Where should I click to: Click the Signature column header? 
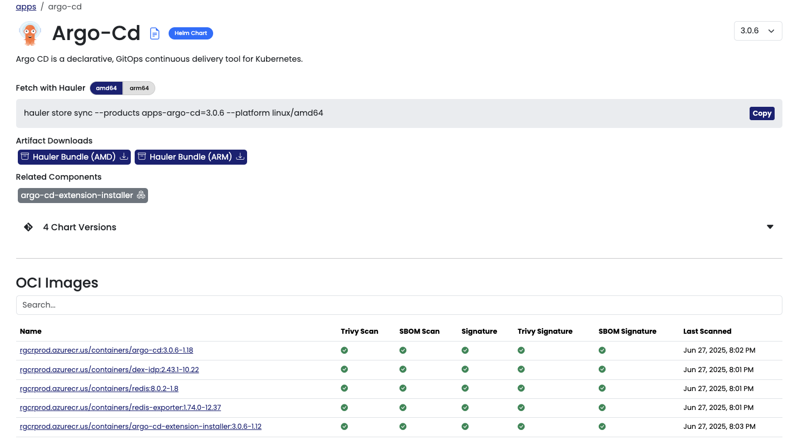click(x=479, y=331)
